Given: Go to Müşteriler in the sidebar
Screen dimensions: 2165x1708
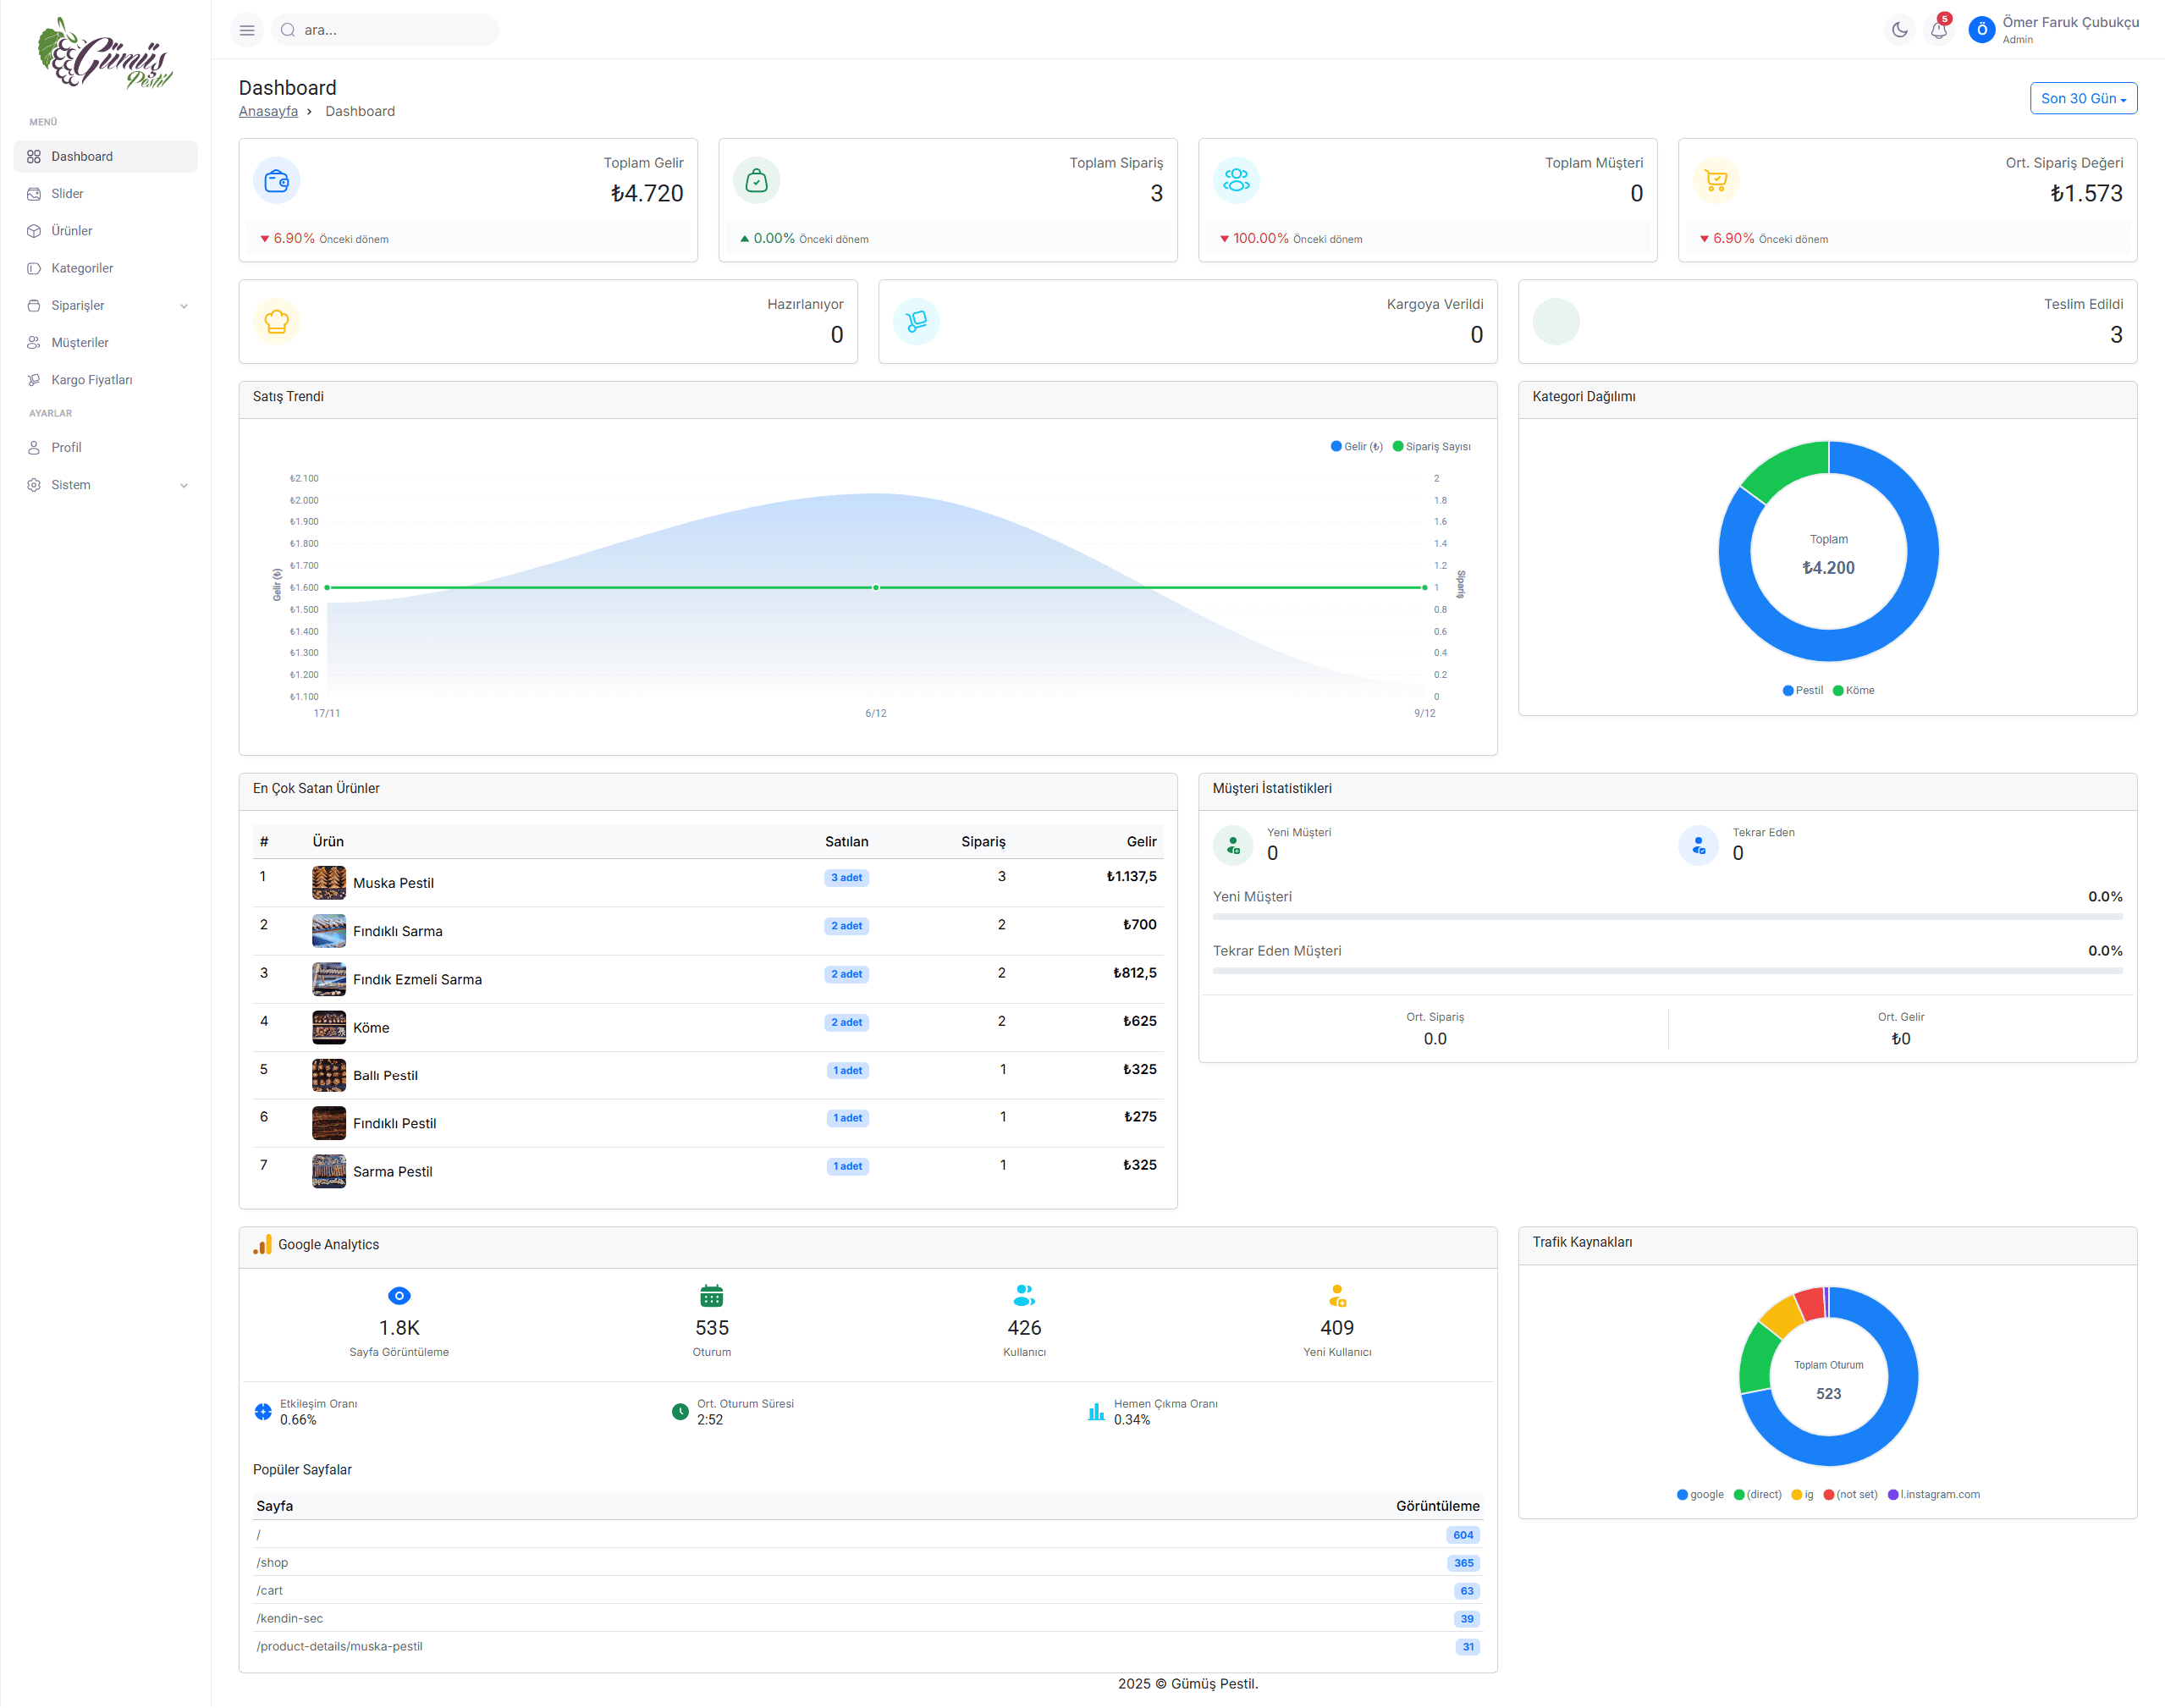Looking at the screenshot, I should [106, 343].
